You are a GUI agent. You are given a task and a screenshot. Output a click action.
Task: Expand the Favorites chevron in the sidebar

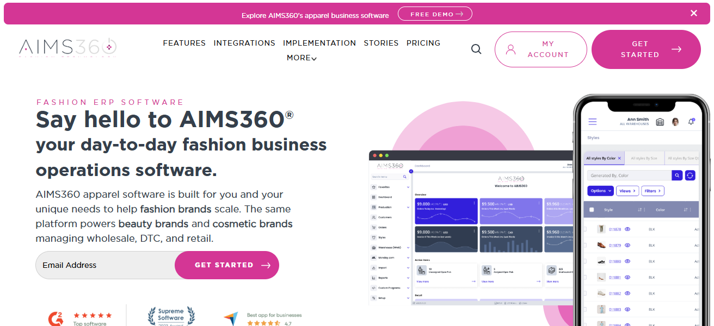[408, 187]
